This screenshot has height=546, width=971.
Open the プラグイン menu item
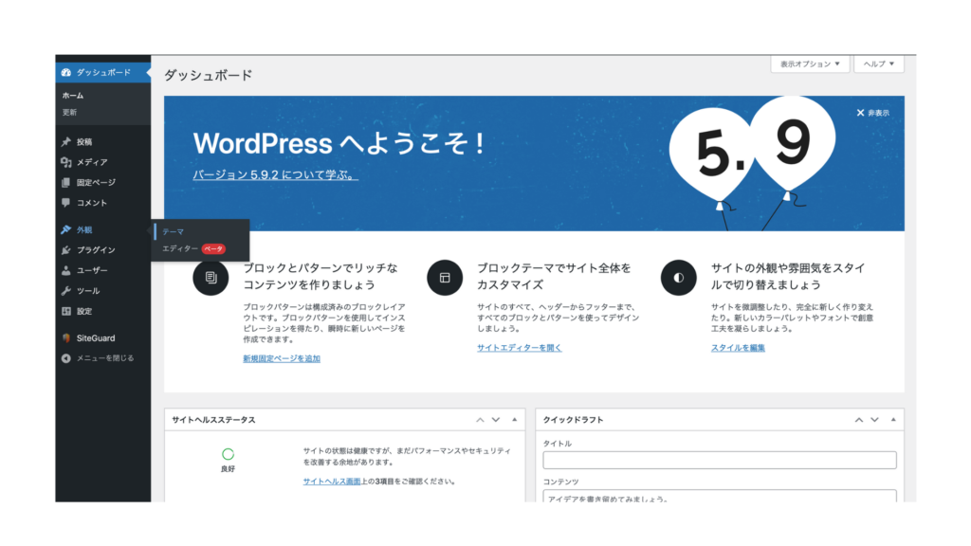[96, 250]
